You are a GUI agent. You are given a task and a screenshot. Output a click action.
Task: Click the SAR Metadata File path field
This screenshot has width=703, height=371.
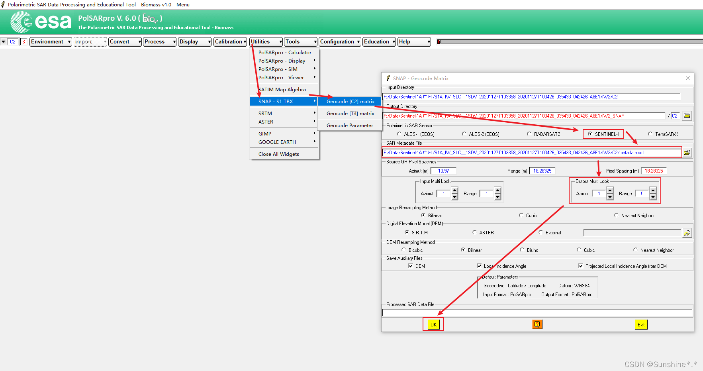click(x=532, y=153)
